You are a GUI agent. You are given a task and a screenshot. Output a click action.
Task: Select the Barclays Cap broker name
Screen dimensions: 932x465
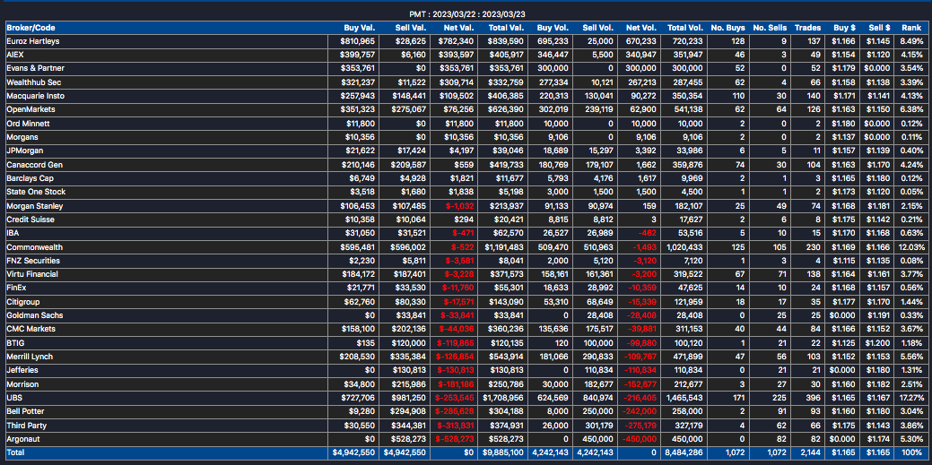pos(30,178)
